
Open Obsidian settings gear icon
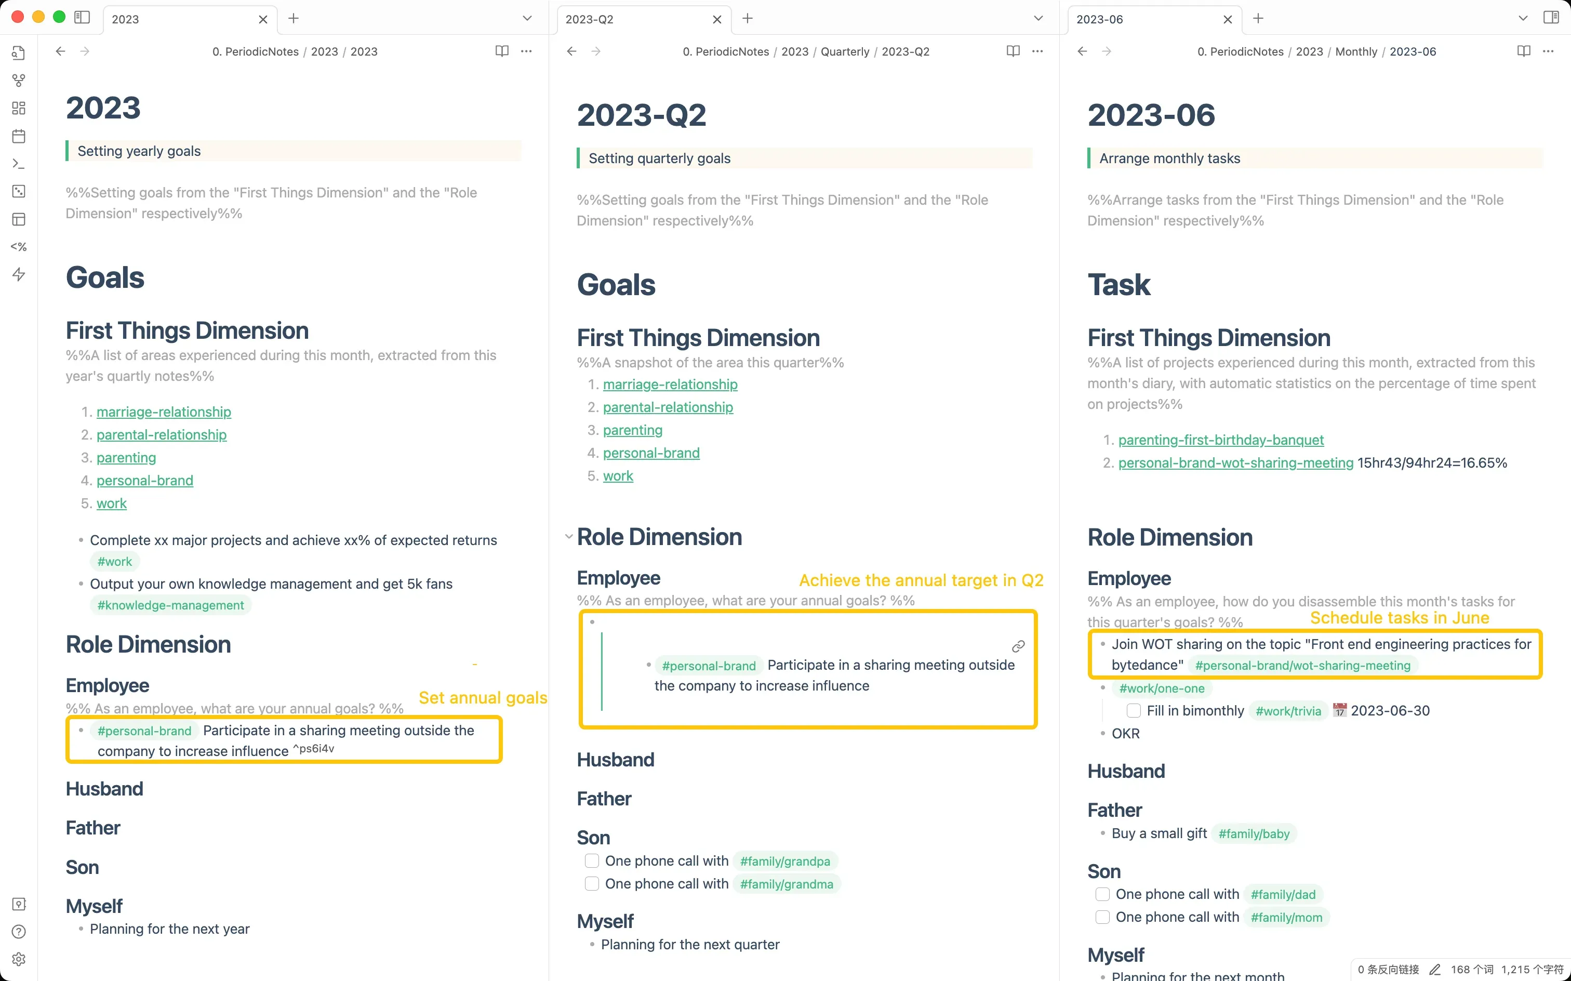pyautogui.click(x=19, y=959)
